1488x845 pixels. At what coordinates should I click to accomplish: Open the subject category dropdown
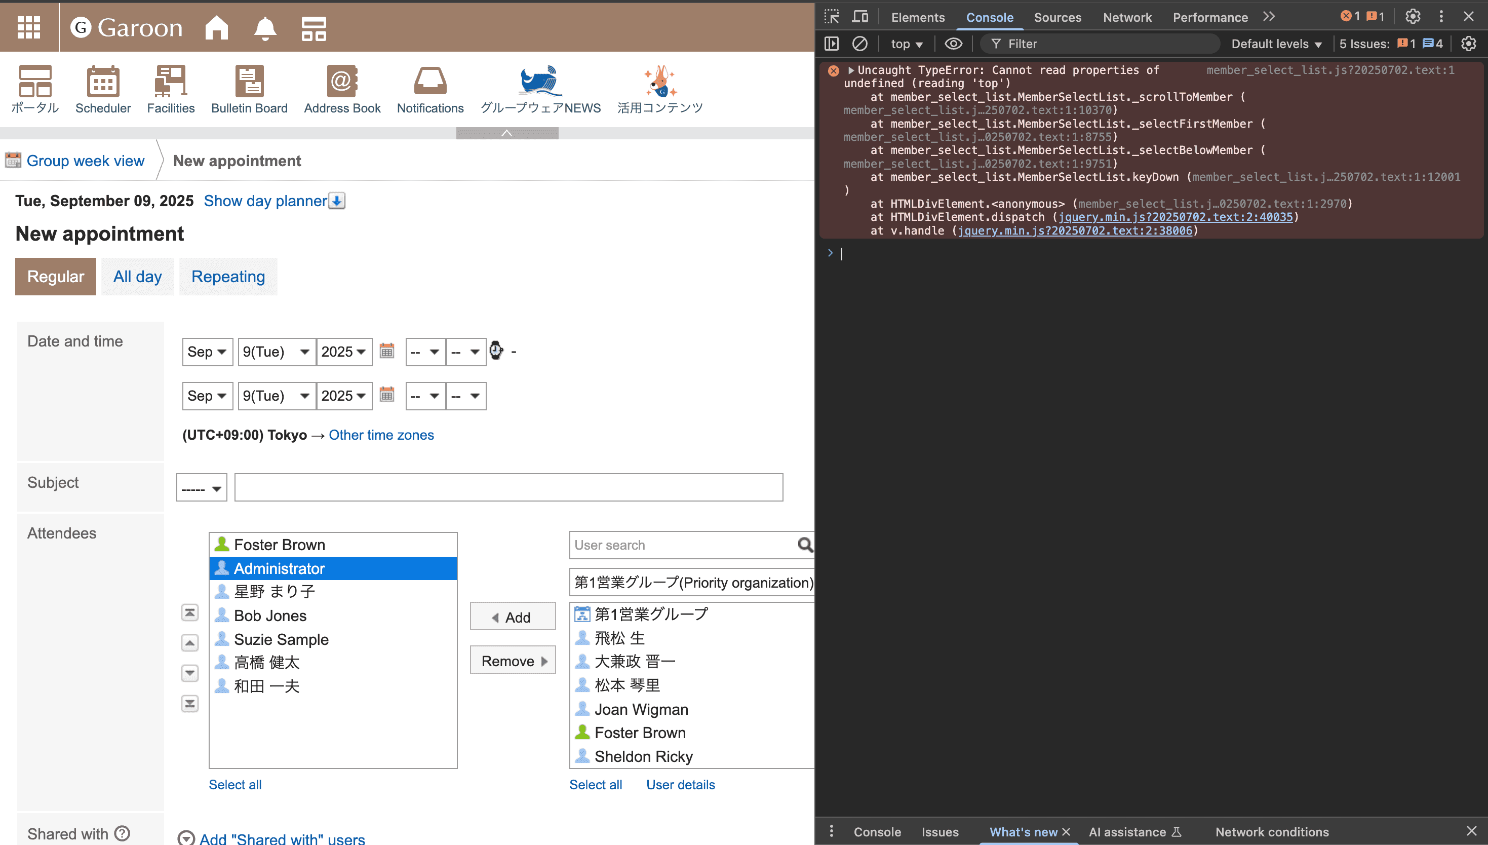click(201, 488)
